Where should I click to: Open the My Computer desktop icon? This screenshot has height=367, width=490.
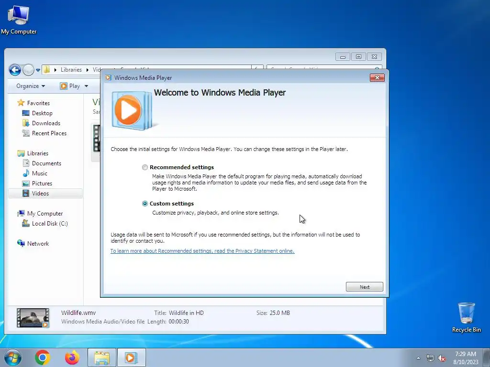tap(19, 20)
